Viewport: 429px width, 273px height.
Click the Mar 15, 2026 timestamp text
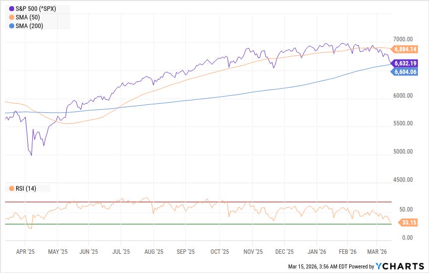(317, 266)
